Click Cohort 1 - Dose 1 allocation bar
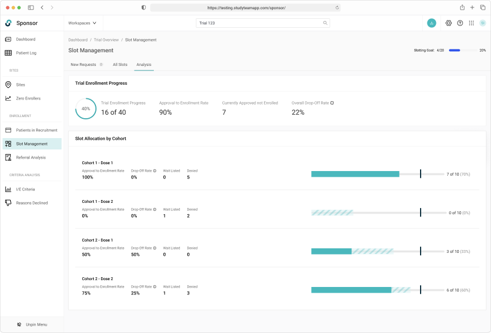This screenshot has width=491, height=333. tap(377, 174)
